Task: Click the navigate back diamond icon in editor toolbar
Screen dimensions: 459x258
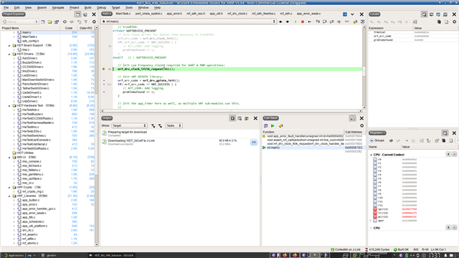Action: coord(280,21)
